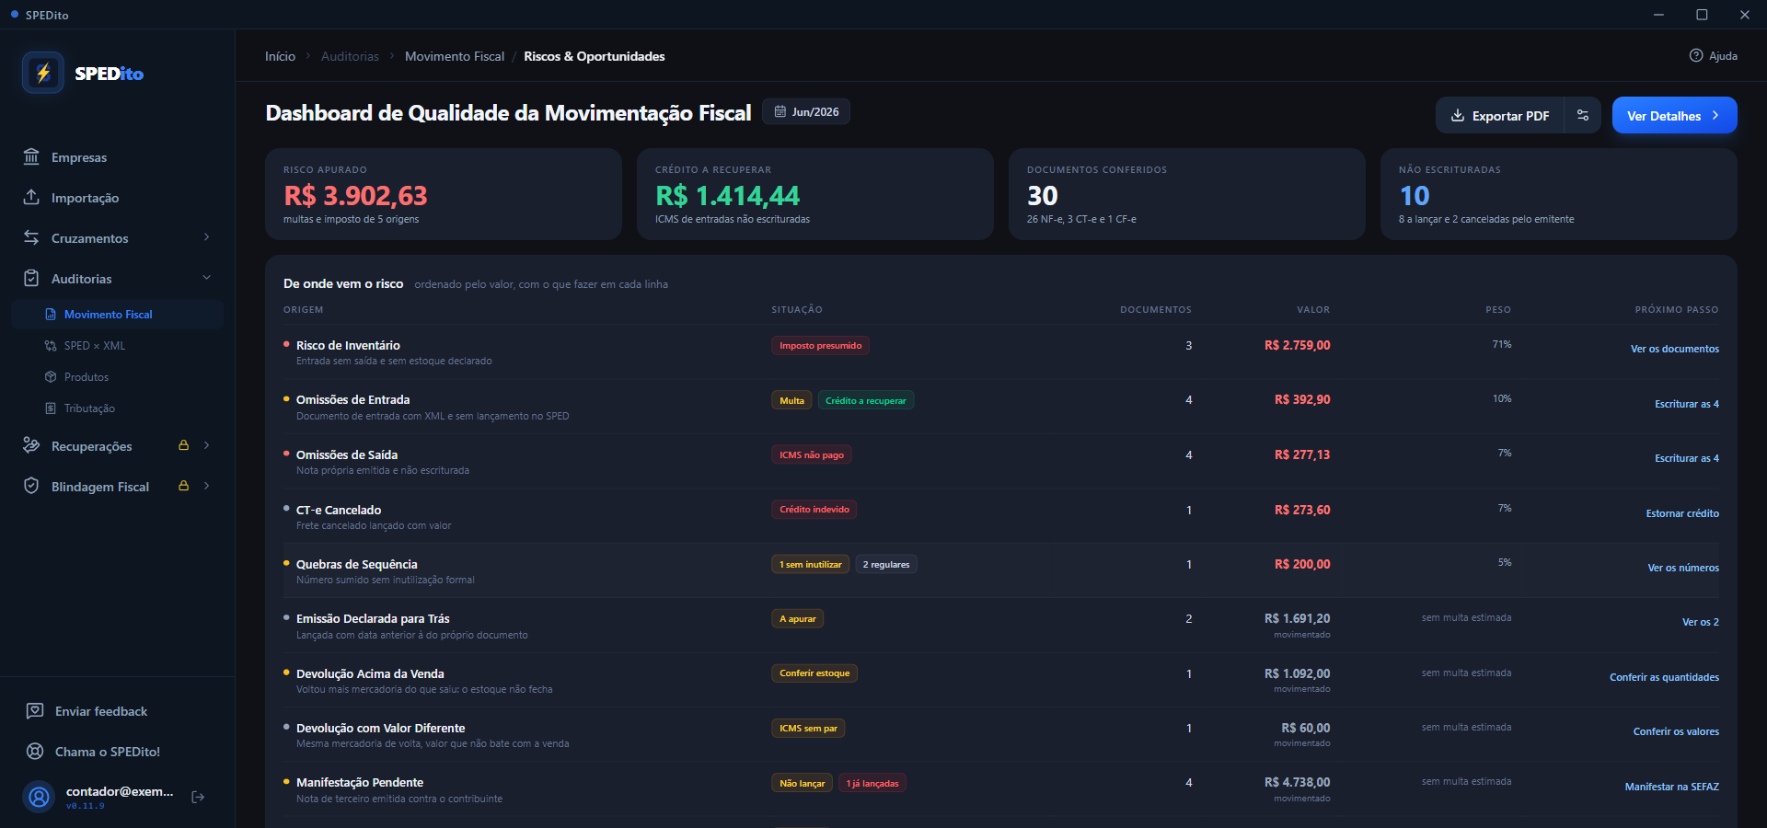Click the Crédito indevido badge
The image size is (1767, 828).
point(814,510)
